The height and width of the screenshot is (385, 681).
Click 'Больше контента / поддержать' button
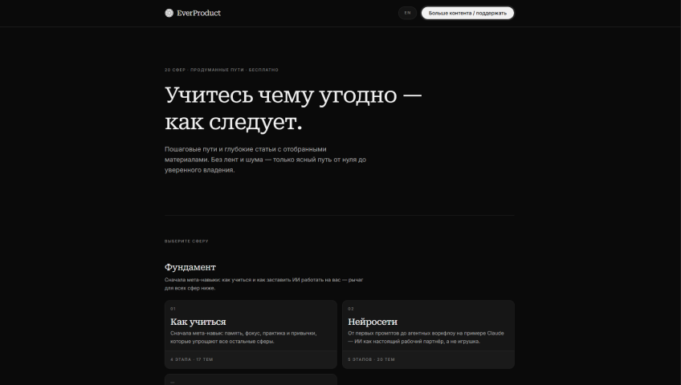pyautogui.click(x=467, y=13)
